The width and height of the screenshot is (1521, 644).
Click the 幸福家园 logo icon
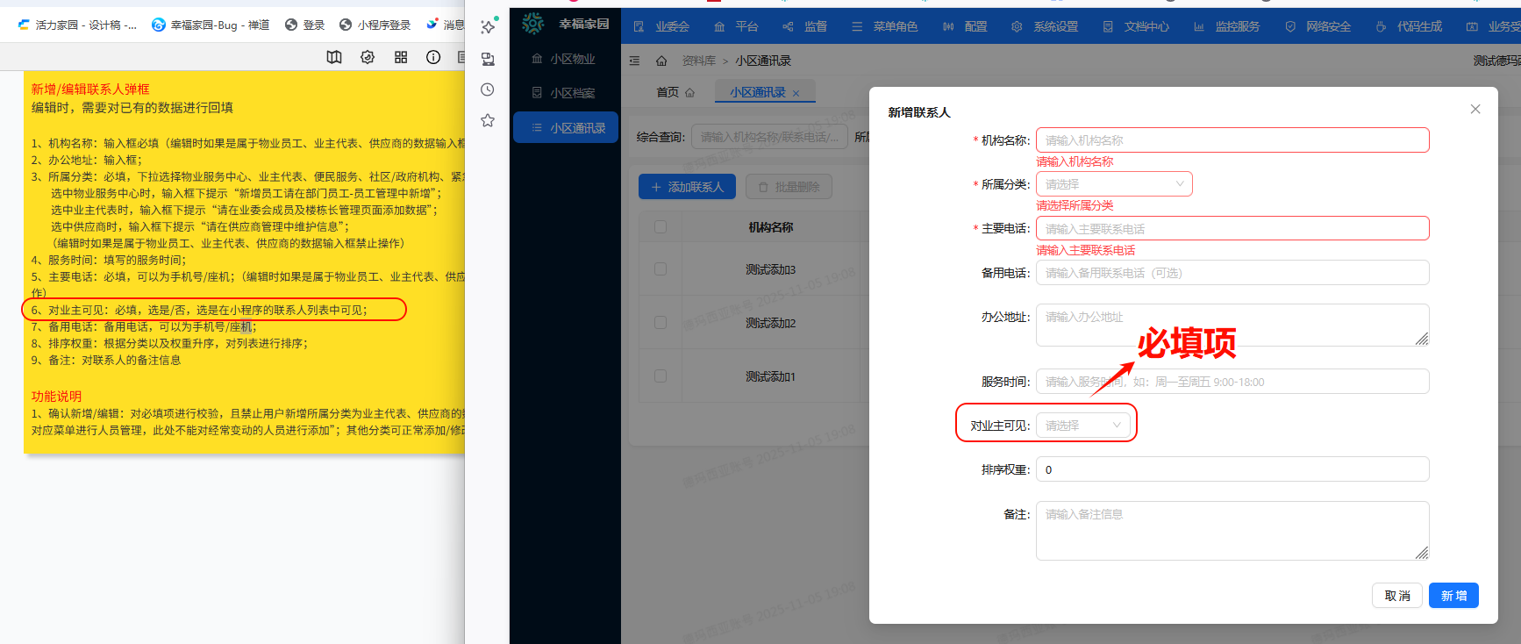click(532, 24)
